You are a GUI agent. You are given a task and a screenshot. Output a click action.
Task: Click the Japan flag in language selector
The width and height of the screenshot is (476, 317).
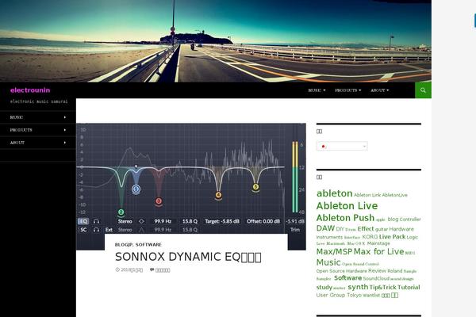point(324,146)
